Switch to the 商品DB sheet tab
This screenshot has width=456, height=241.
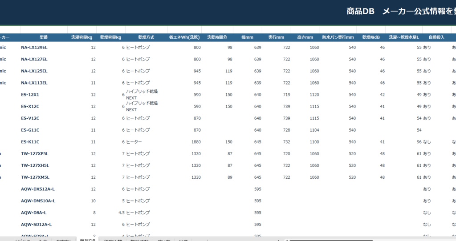(x=88, y=240)
